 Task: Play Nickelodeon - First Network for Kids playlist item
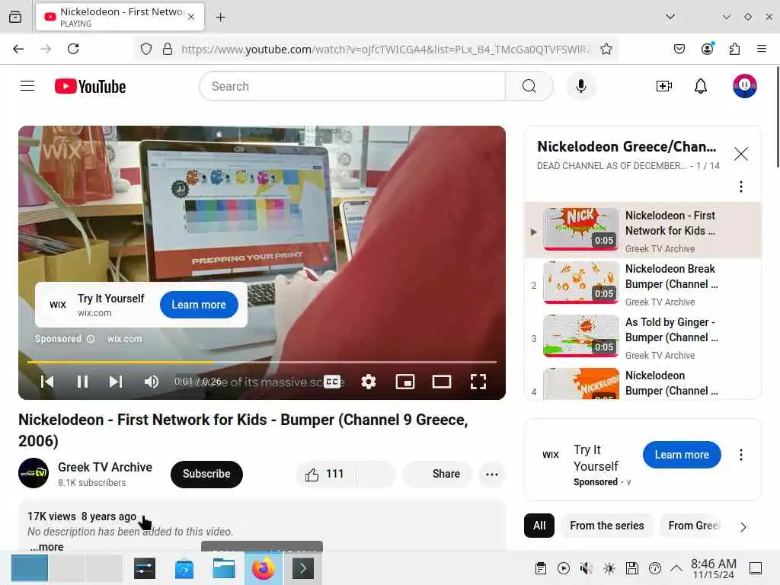643,230
